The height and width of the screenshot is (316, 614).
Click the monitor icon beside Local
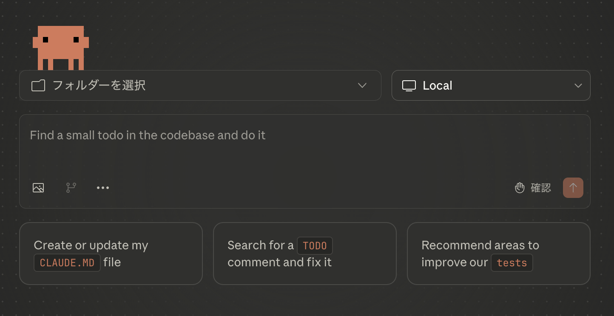click(409, 85)
